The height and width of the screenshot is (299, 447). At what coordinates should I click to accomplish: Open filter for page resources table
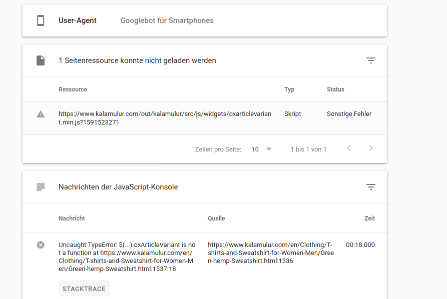coord(370,60)
